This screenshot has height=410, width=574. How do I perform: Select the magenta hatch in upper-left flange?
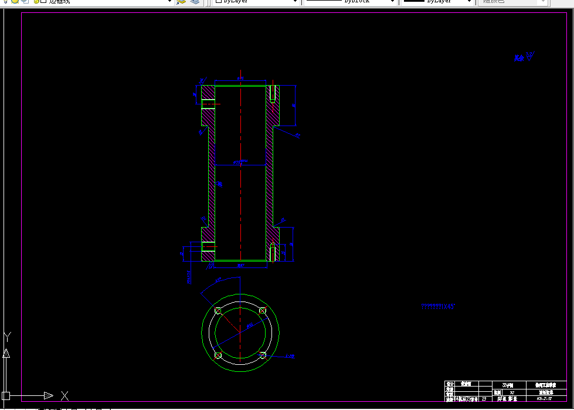pos(208,92)
